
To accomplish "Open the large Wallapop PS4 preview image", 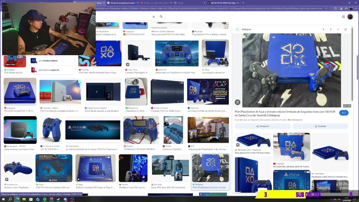I will [x=292, y=70].
